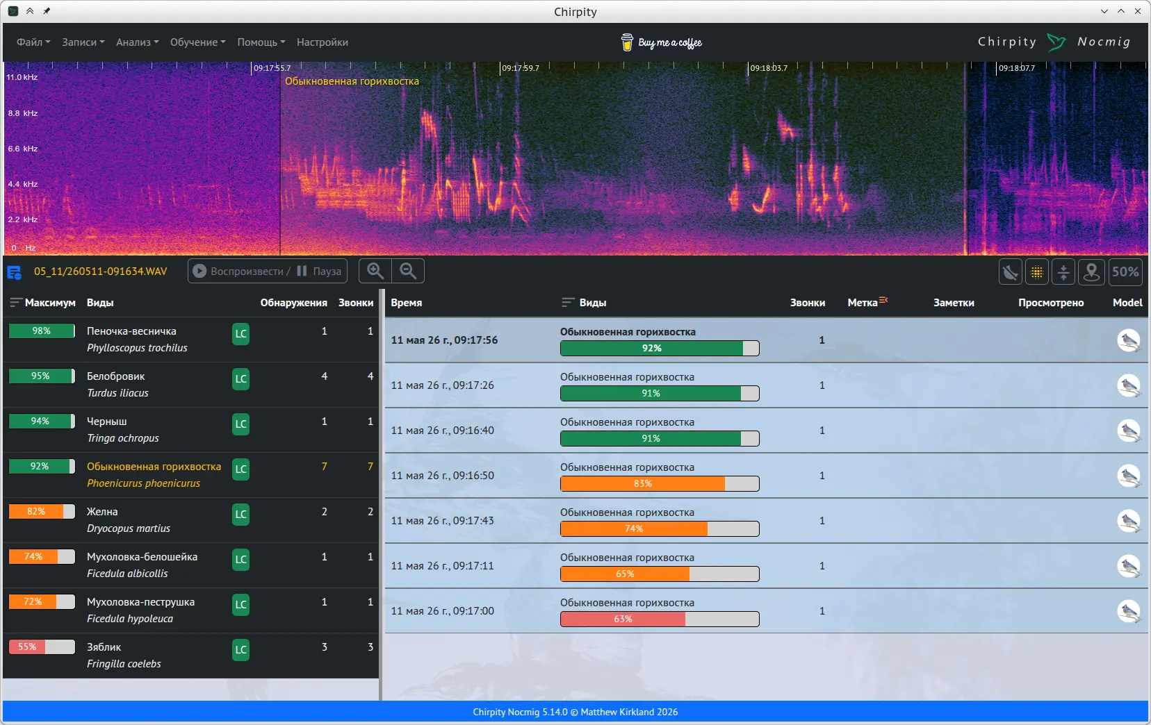This screenshot has height=725, width=1151.
Task: Click the 92% confidence bar for 09:17:56
Action: (660, 349)
